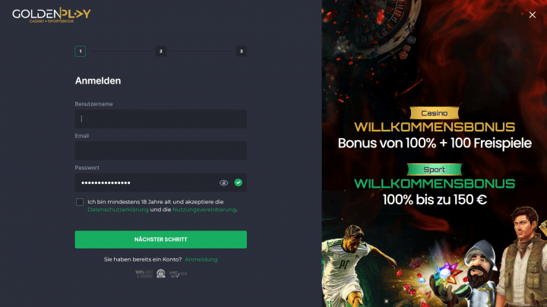
Task: Click the GoldenPlay logo
Action: pos(52,15)
